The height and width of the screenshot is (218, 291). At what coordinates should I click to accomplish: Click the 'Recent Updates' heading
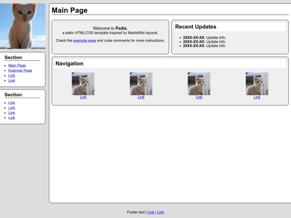196,27
